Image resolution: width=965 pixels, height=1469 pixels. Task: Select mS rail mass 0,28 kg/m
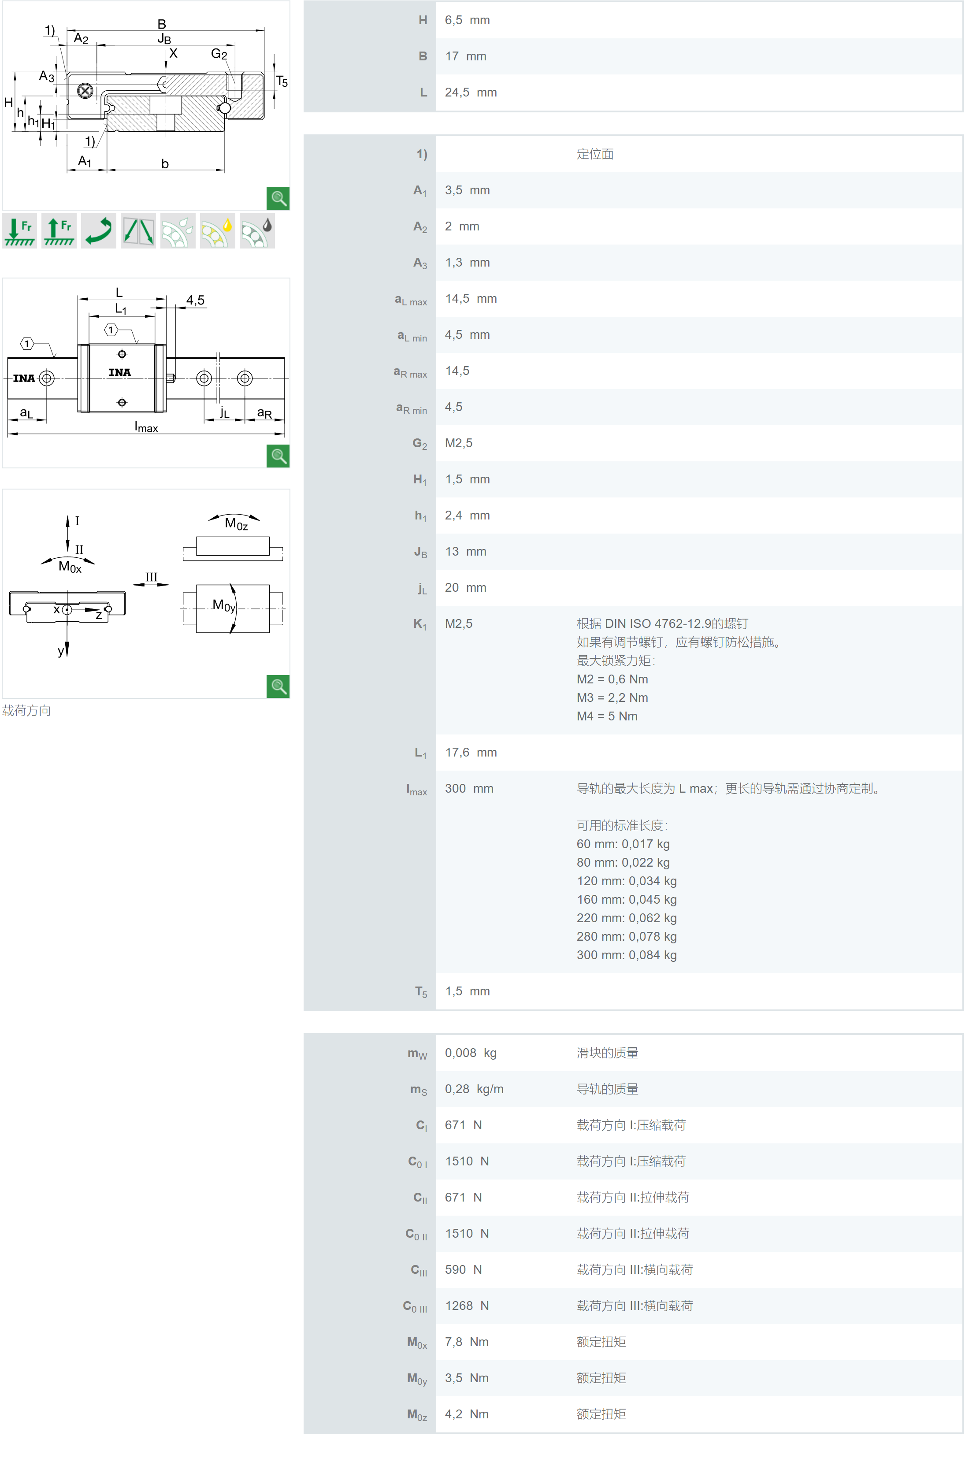pyautogui.click(x=474, y=1089)
